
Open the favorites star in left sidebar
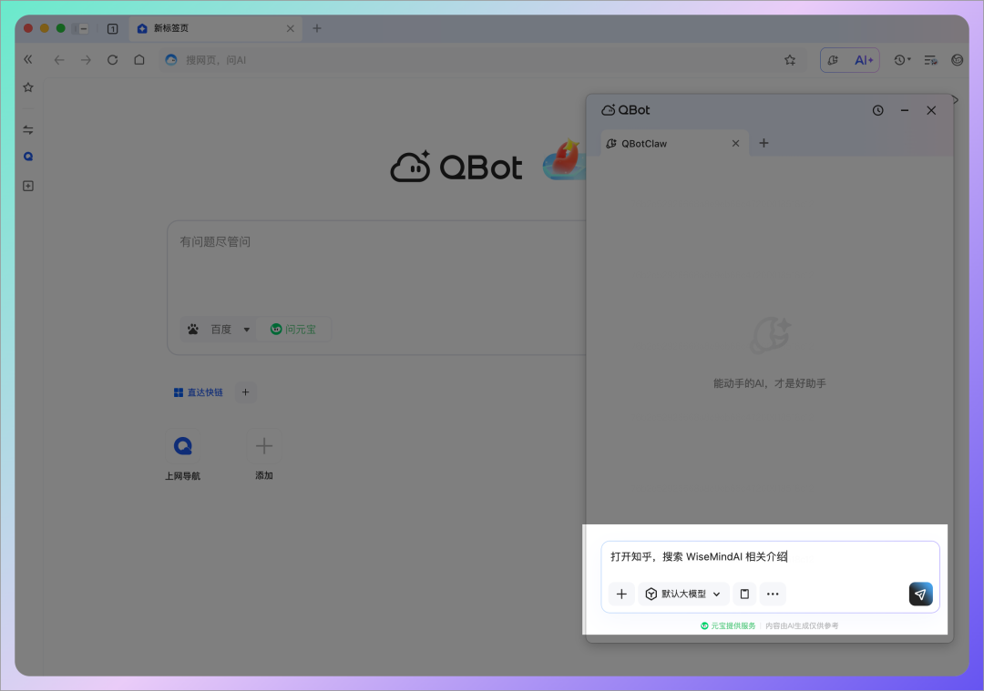pos(28,87)
